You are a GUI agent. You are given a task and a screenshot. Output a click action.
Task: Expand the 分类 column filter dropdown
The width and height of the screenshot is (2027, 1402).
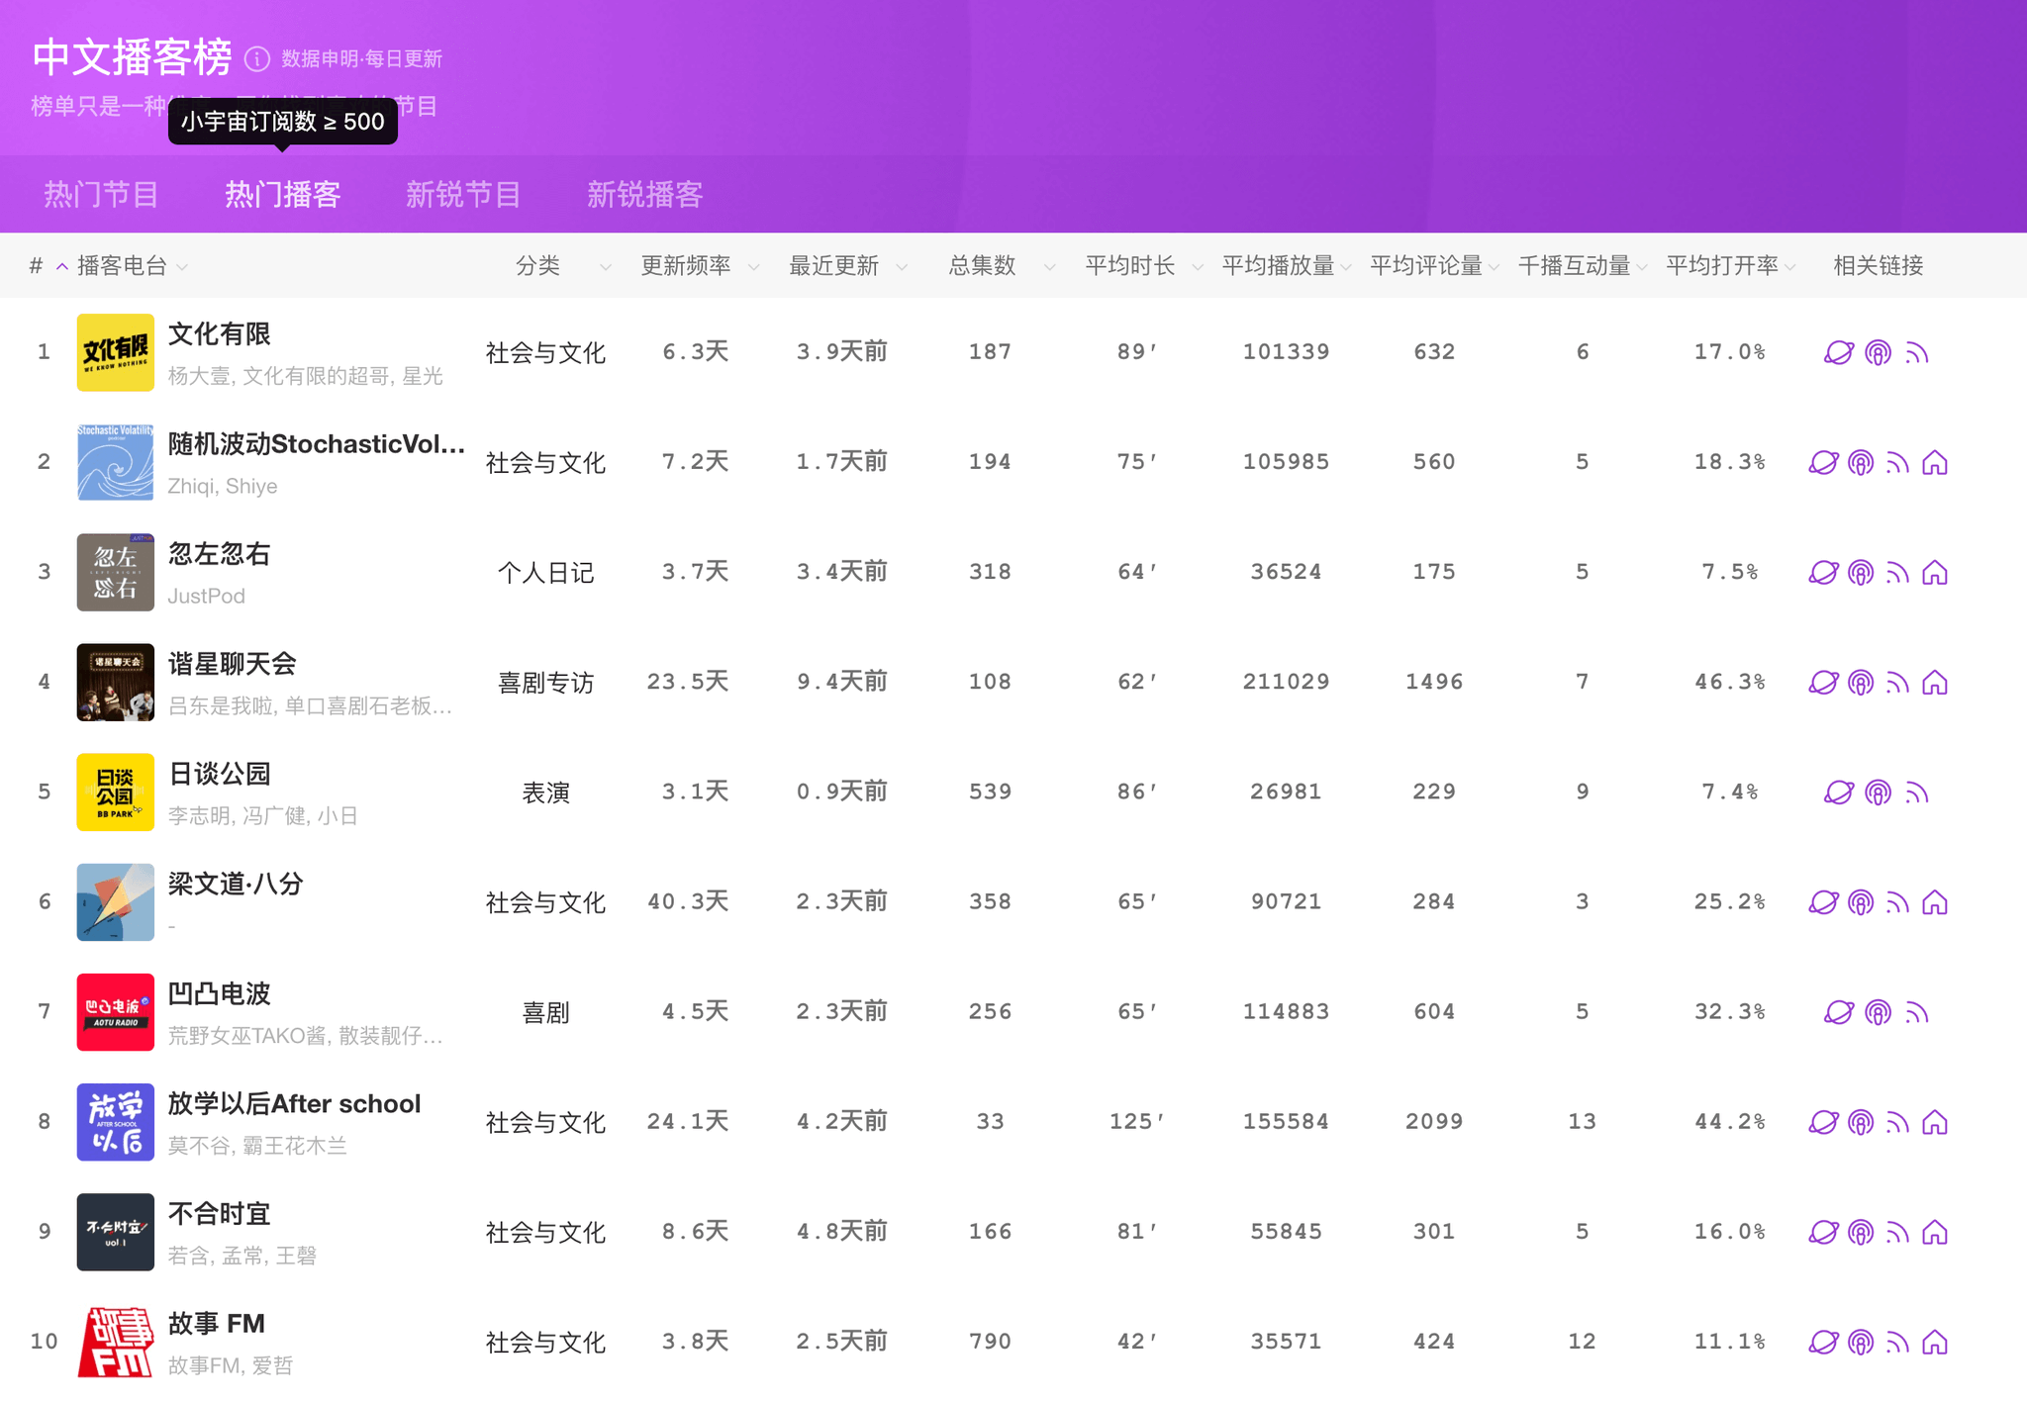point(605,267)
